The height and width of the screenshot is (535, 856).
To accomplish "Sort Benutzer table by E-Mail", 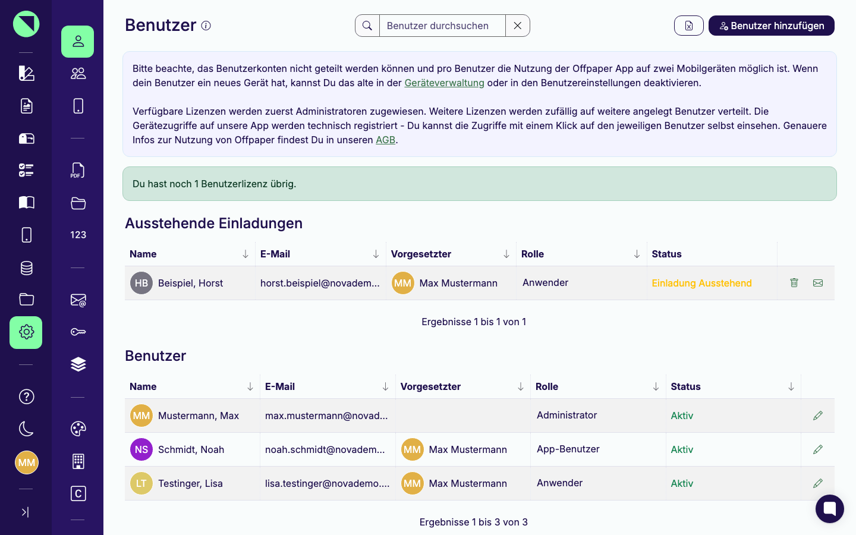I will [x=386, y=386].
